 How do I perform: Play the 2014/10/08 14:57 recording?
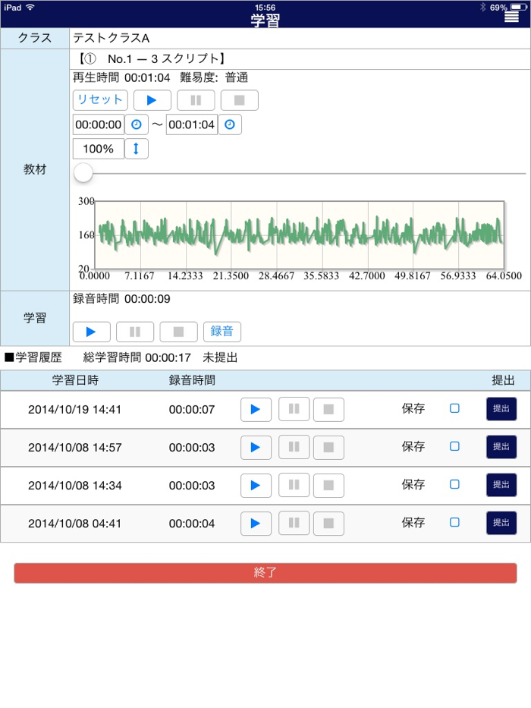(x=256, y=448)
